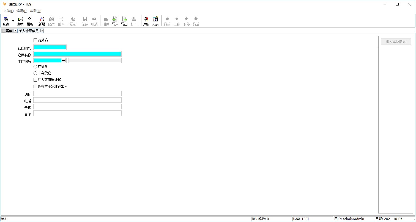The image size is (416, 222).
Task: Switch to the 主菜单 tab
Action: click(x=7, y=31)
